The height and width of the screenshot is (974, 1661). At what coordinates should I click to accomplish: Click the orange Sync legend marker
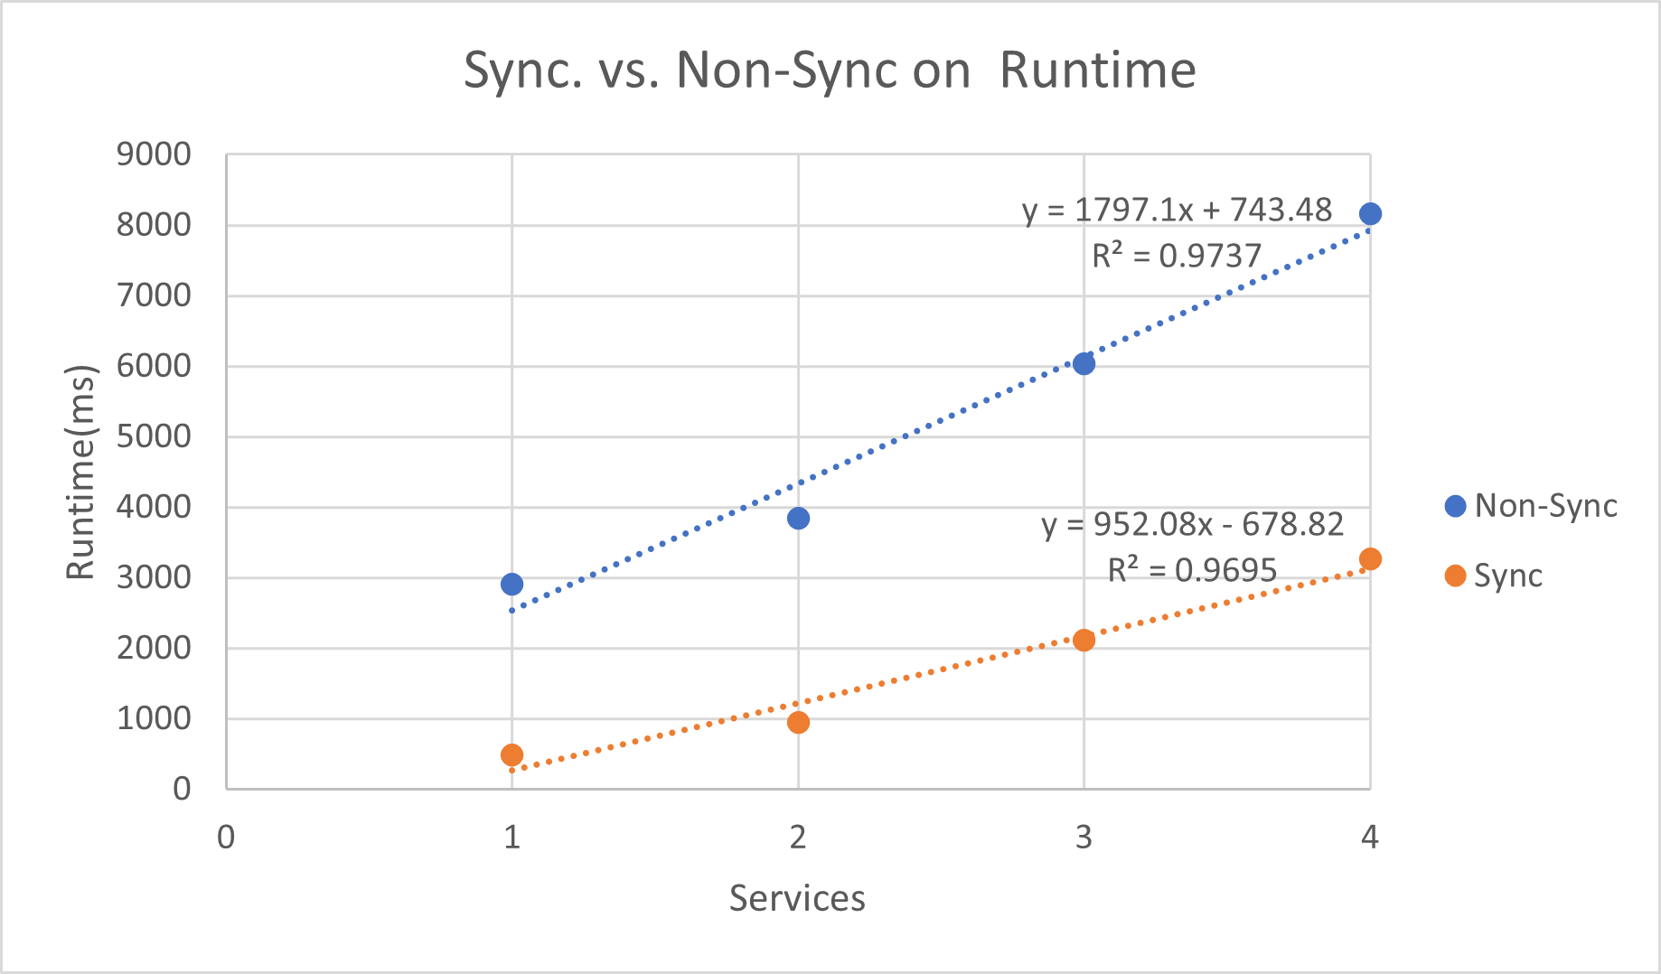(x=1455, y=576)
